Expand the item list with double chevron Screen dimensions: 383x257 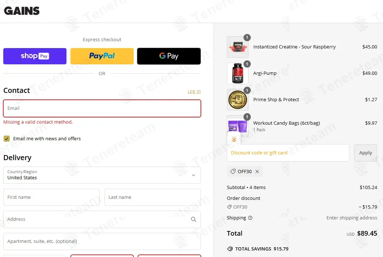(234, 140)
